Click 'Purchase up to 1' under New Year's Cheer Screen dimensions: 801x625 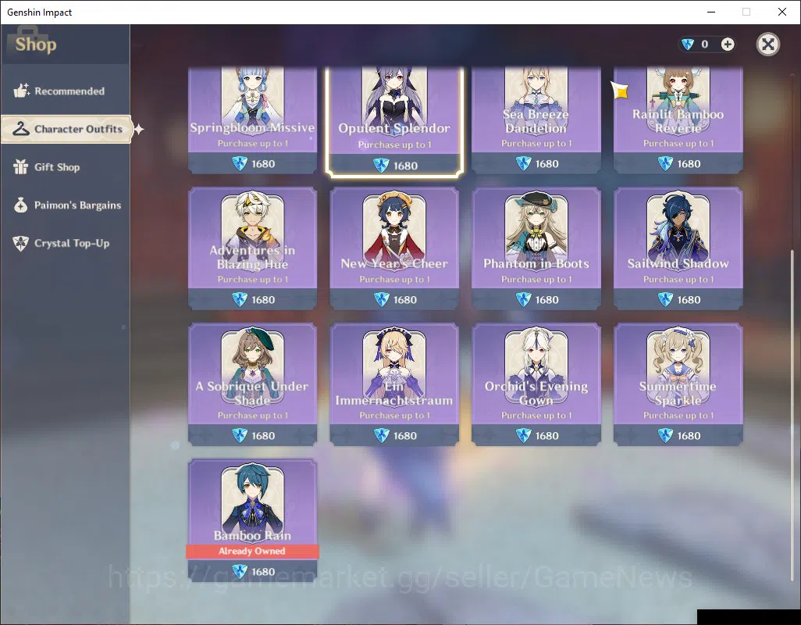[x=394, y=280]
